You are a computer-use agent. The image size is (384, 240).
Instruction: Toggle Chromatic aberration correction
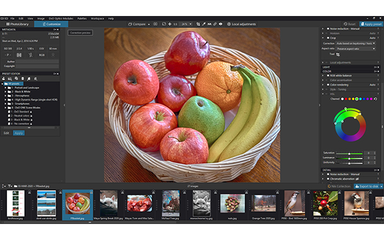[328, 179]
